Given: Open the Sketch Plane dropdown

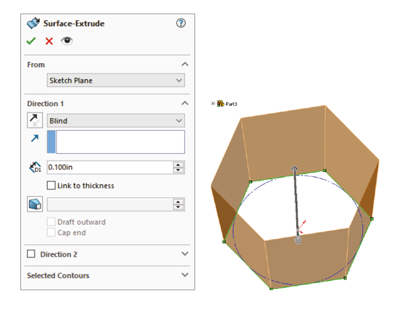Looking at the screenshot, I should tap(116, 80).
